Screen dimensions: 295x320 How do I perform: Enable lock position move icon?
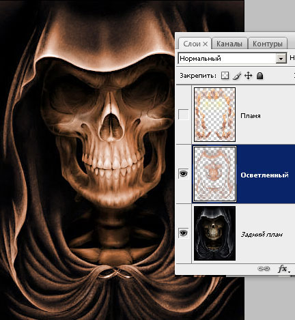(248, 76)
